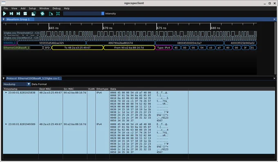Click the 'c0' byte decode segment

211,48
